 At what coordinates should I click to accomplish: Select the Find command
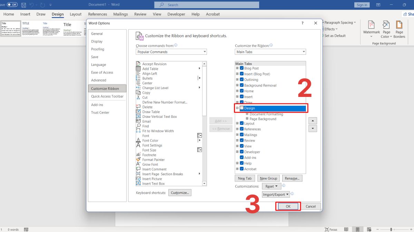click(146, 126)
